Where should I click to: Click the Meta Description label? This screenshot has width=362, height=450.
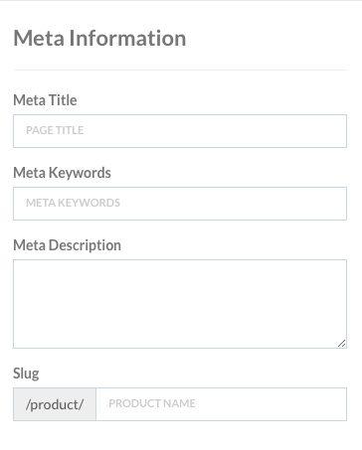tap(67, 245)
